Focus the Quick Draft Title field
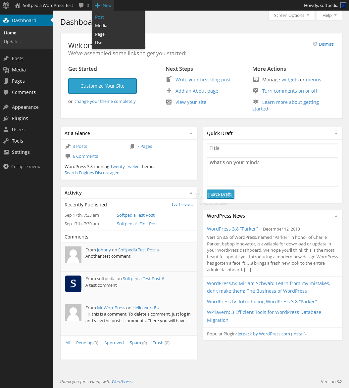 [x=272, y=148]
